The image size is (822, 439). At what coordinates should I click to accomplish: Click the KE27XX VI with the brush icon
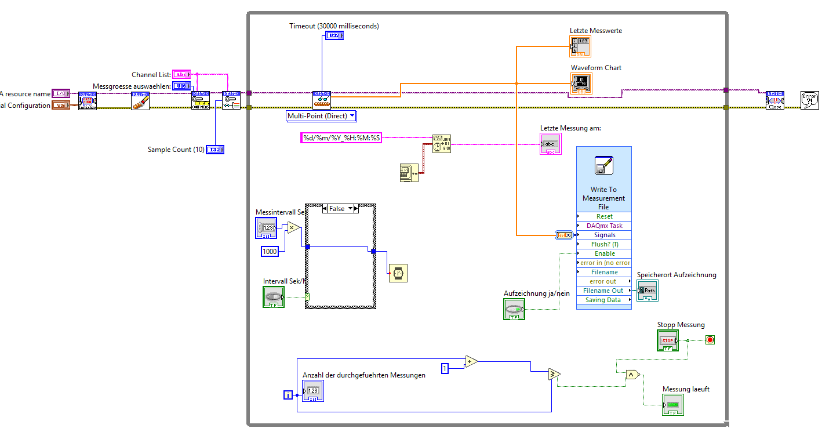[140, 100]
